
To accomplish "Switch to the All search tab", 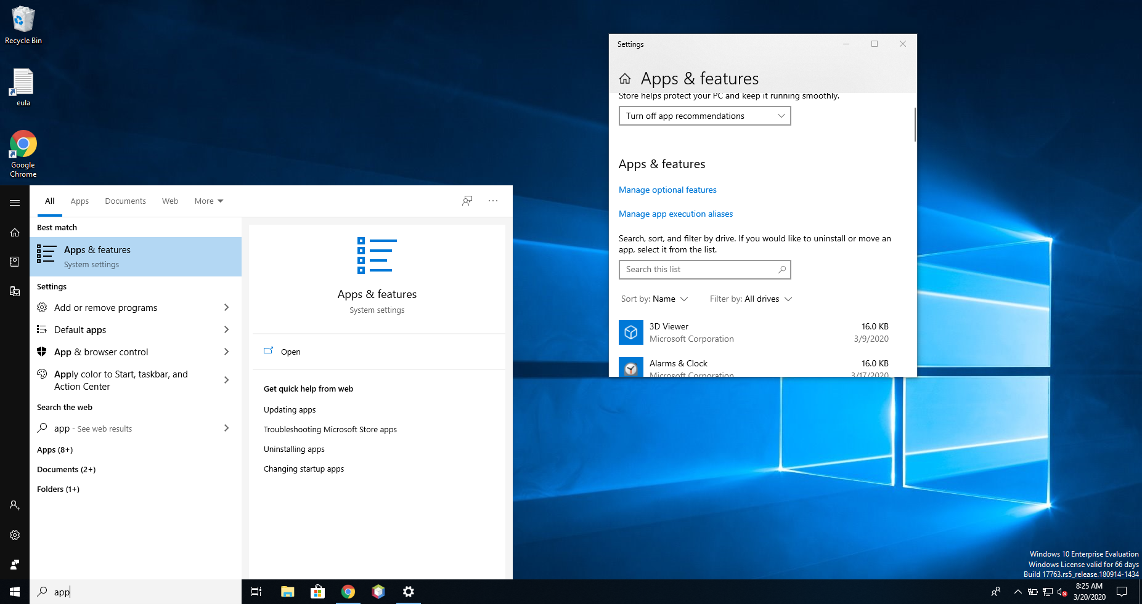I will pos(50,201).
